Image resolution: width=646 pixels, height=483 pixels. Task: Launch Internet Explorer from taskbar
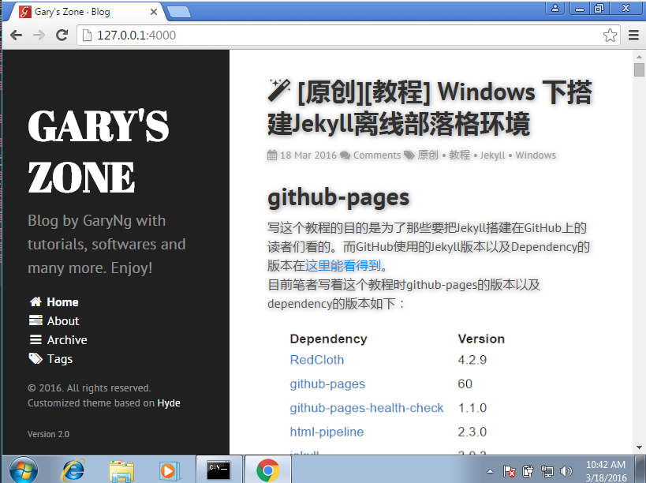click(x=73, y=470)
